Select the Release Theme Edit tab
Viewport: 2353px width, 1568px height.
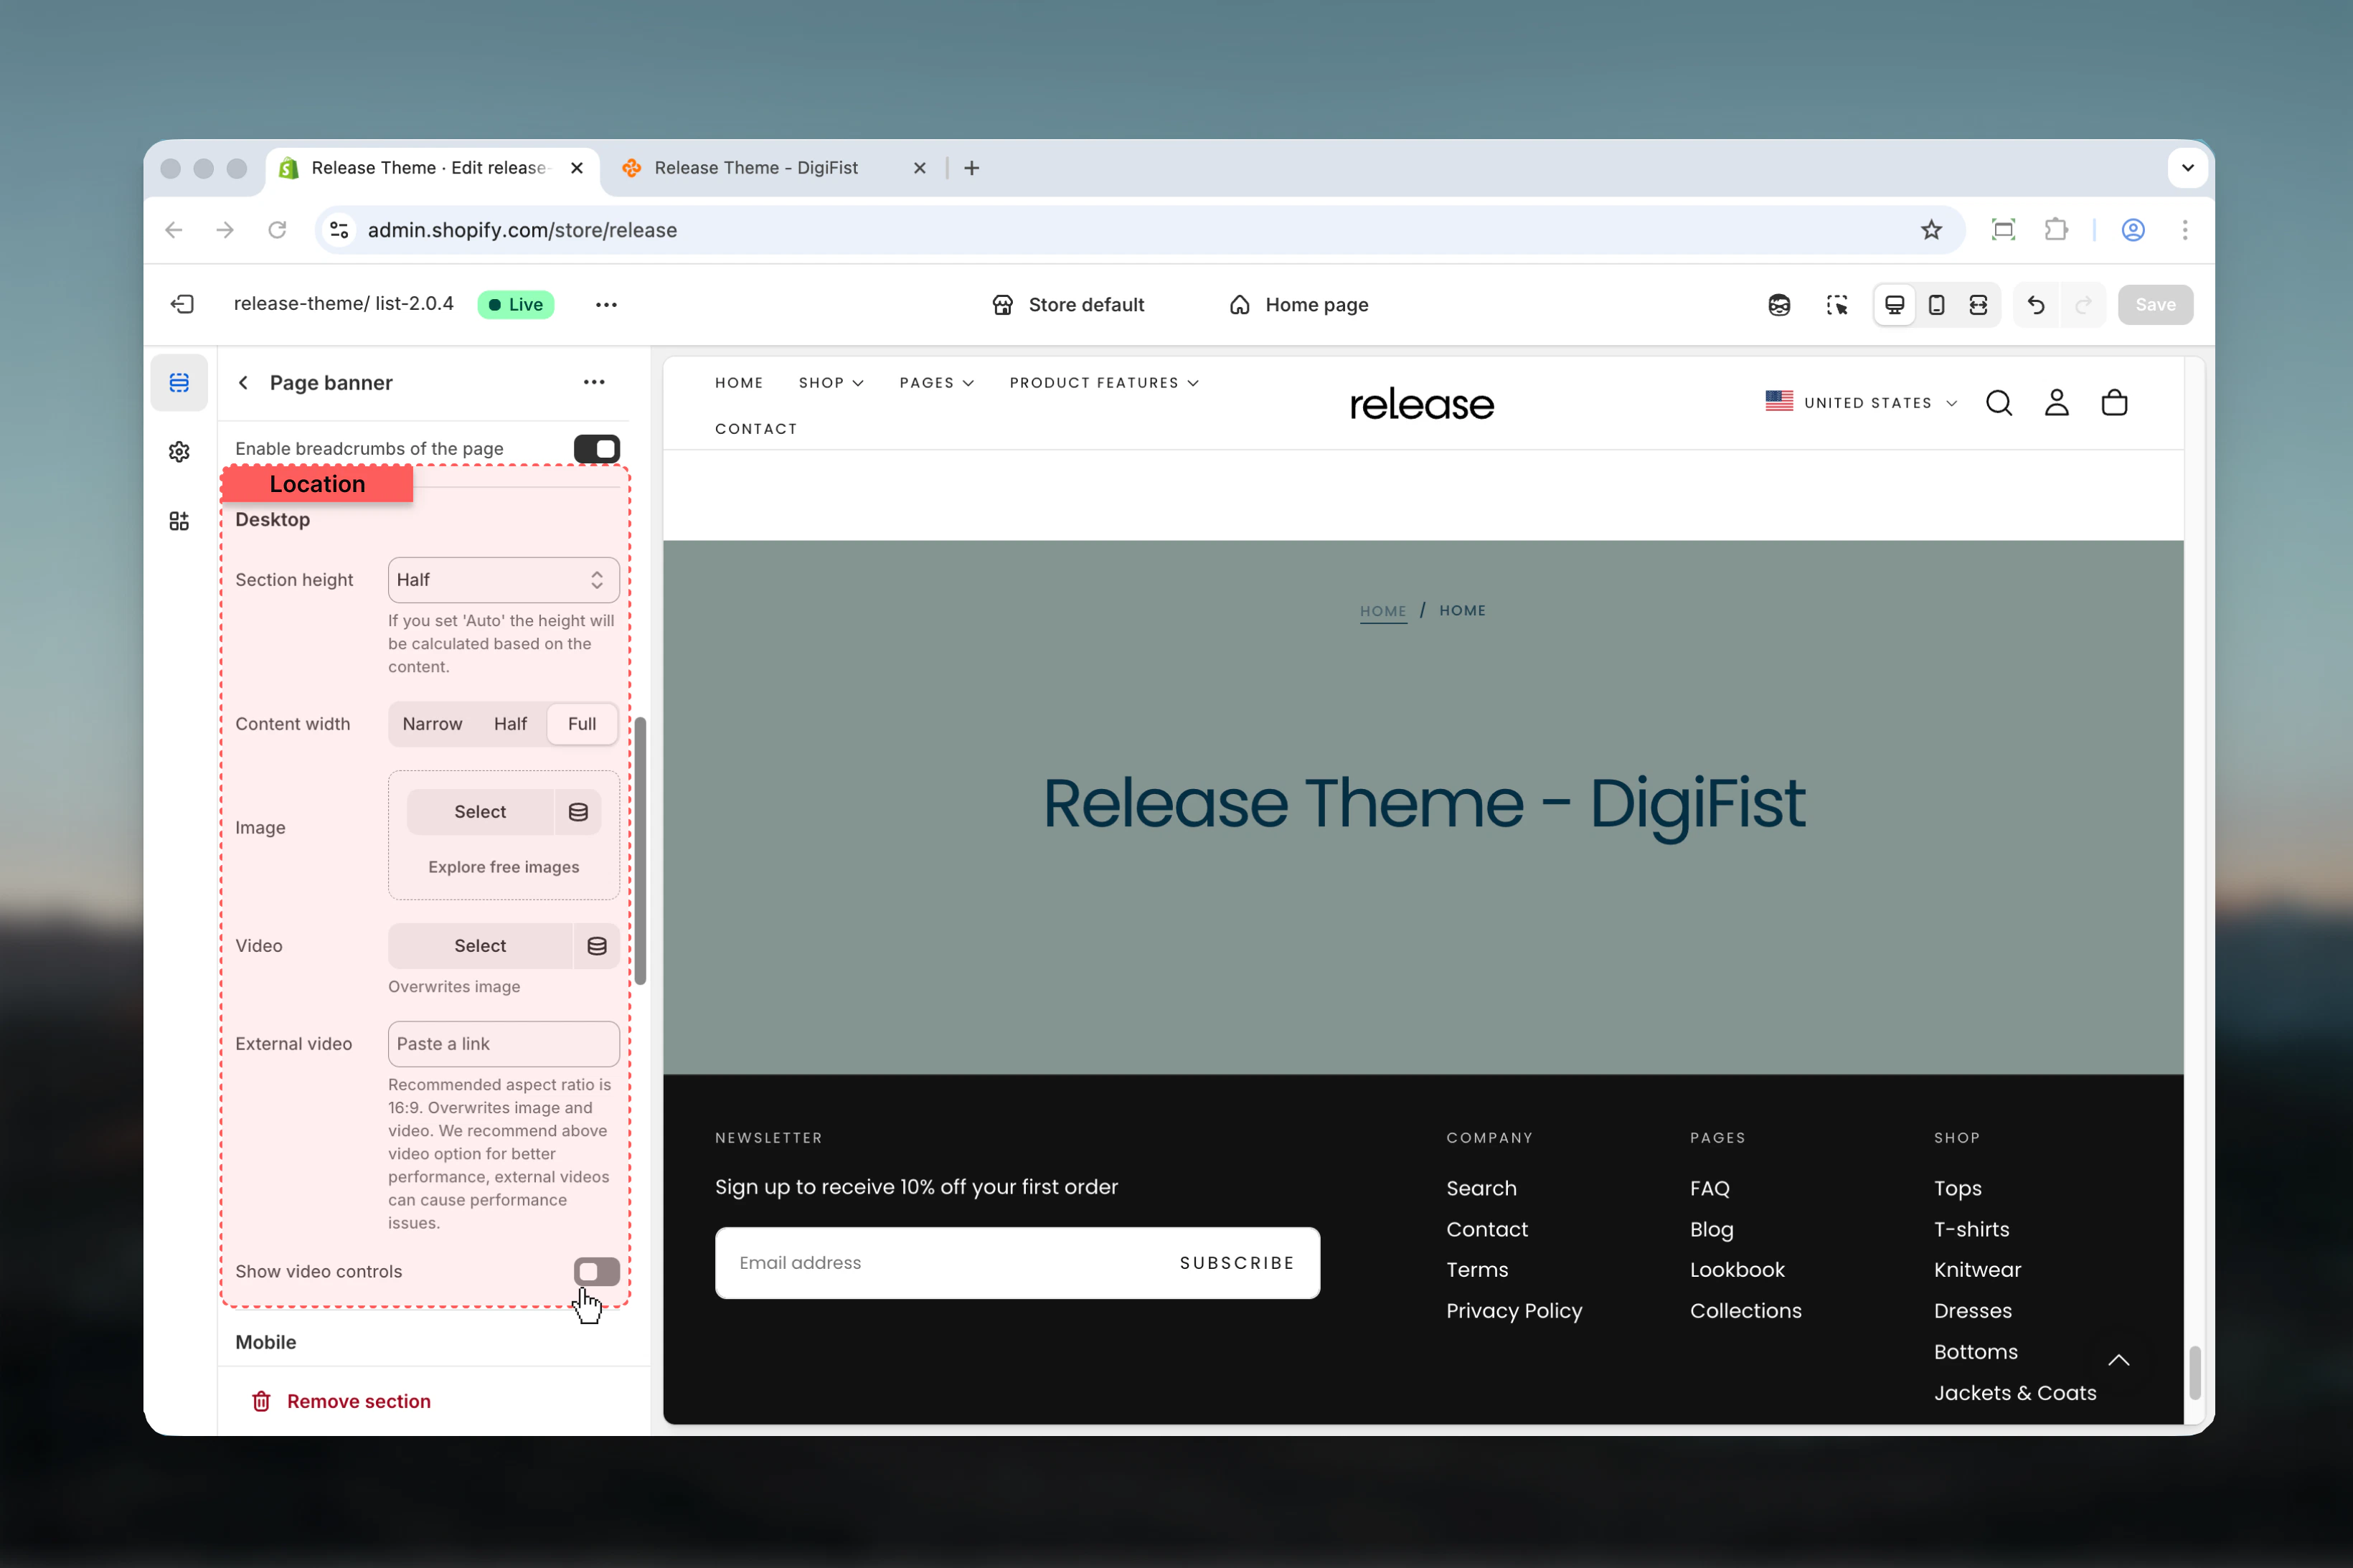click(x=432, y=168)
